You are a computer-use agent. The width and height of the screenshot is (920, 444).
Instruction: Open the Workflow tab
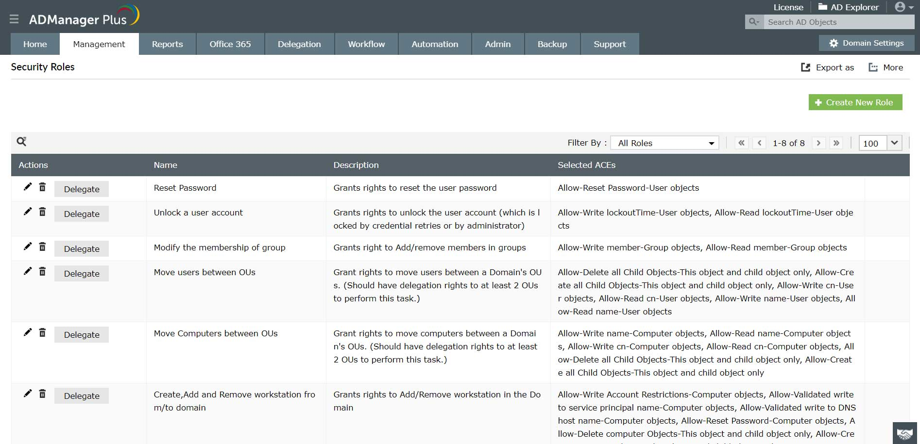(366, 44)
